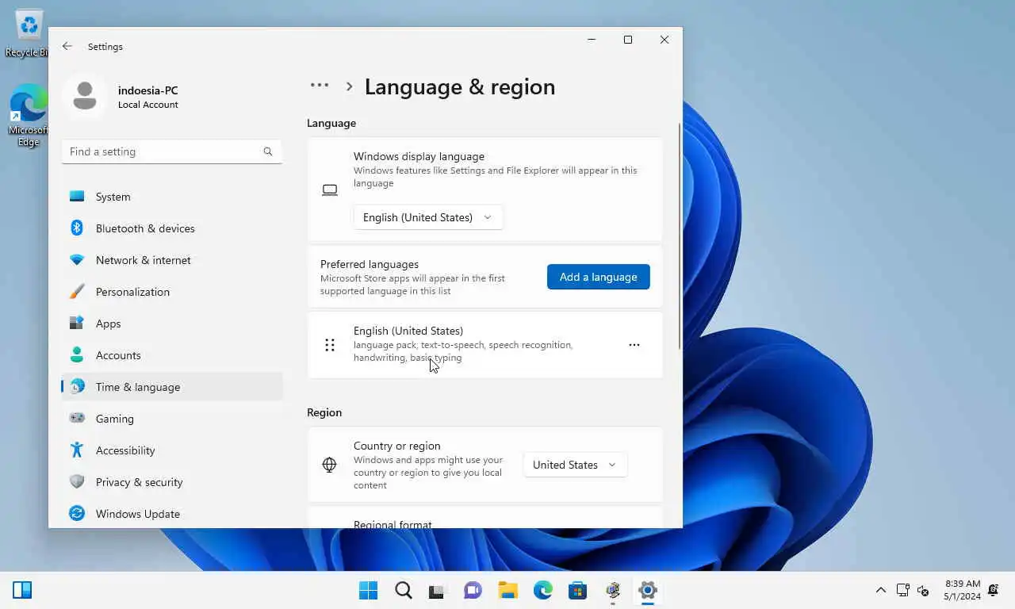Open the Start menu

pos(369,590)
